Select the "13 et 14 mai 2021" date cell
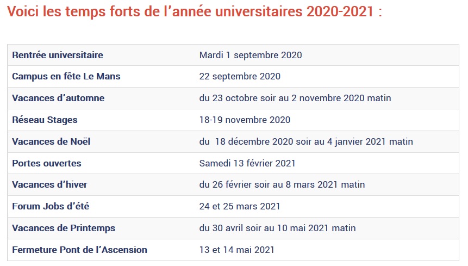468x266 pixels. point(237,250)
